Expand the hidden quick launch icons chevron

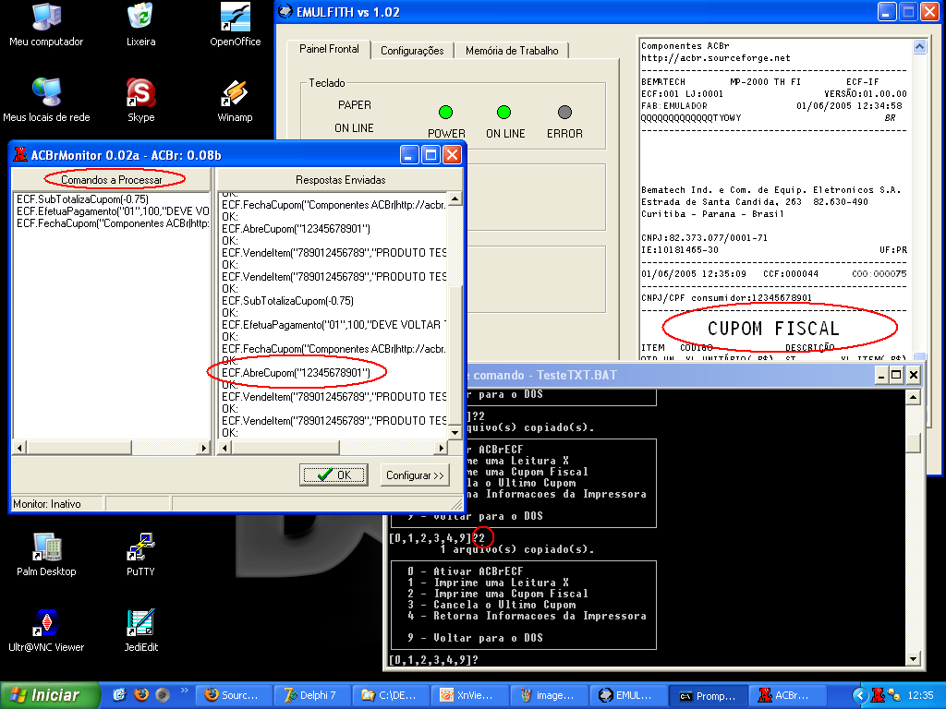[x=184, y=691]
